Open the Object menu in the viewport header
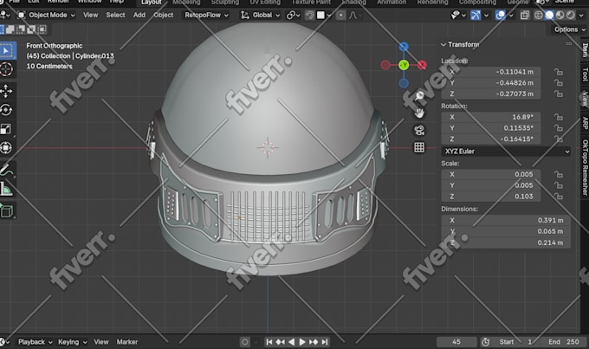Screen dimensions: 589x349 pyautogui.click(x=164, y=15)
